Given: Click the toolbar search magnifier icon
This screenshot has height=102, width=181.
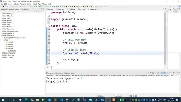Looking at the screenshot, I should tap(171, 7).
